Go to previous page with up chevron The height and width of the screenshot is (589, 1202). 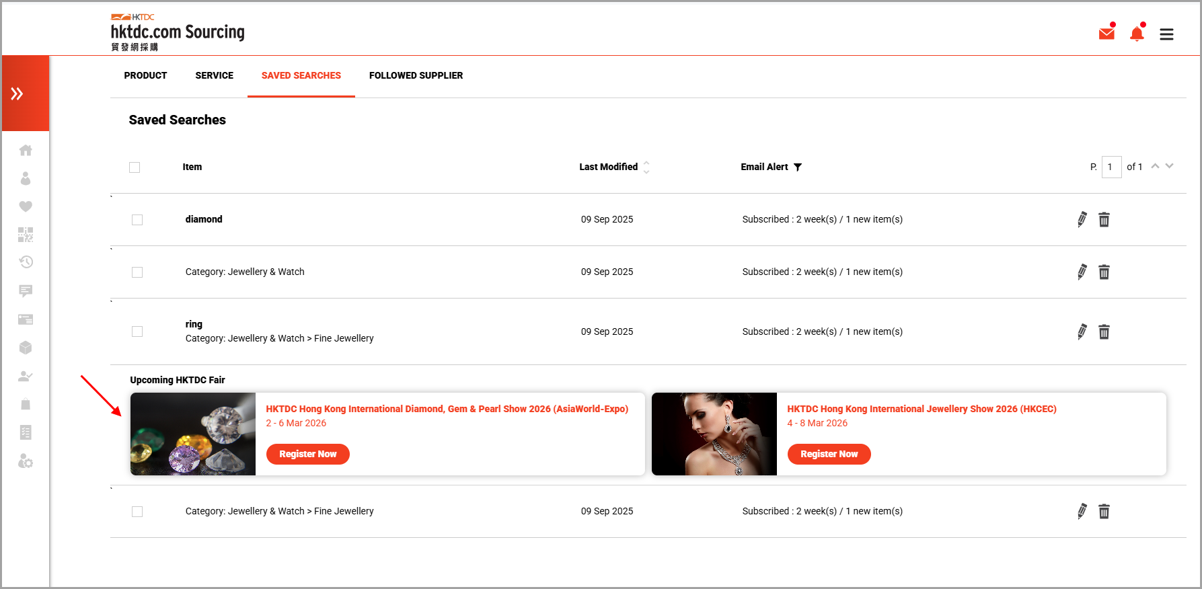(1155, 166)
